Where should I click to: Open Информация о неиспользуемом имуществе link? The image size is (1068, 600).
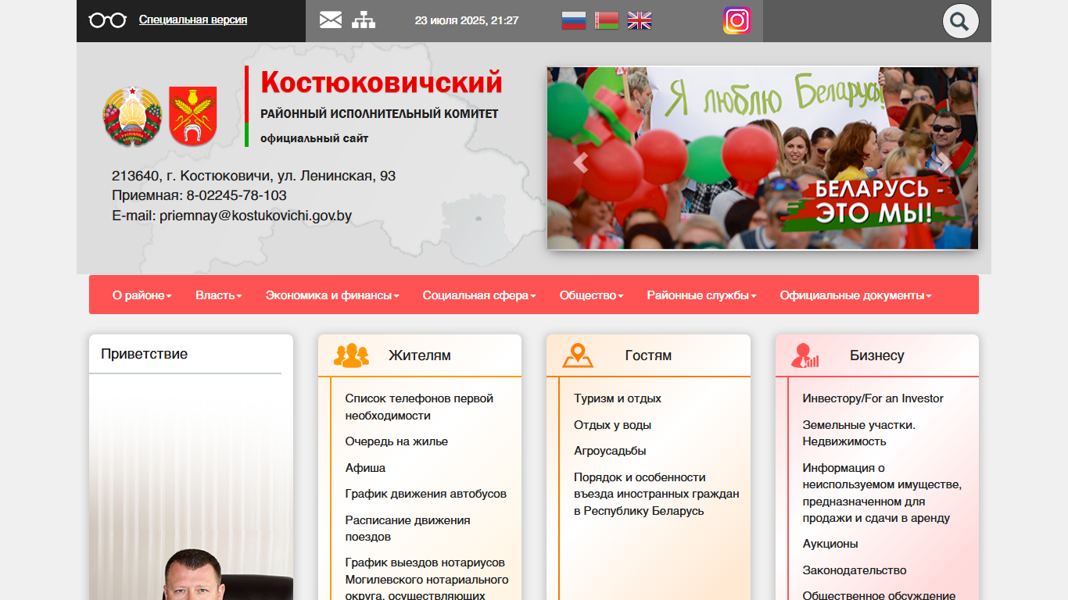pyautogui.click(x=882, y=493)
